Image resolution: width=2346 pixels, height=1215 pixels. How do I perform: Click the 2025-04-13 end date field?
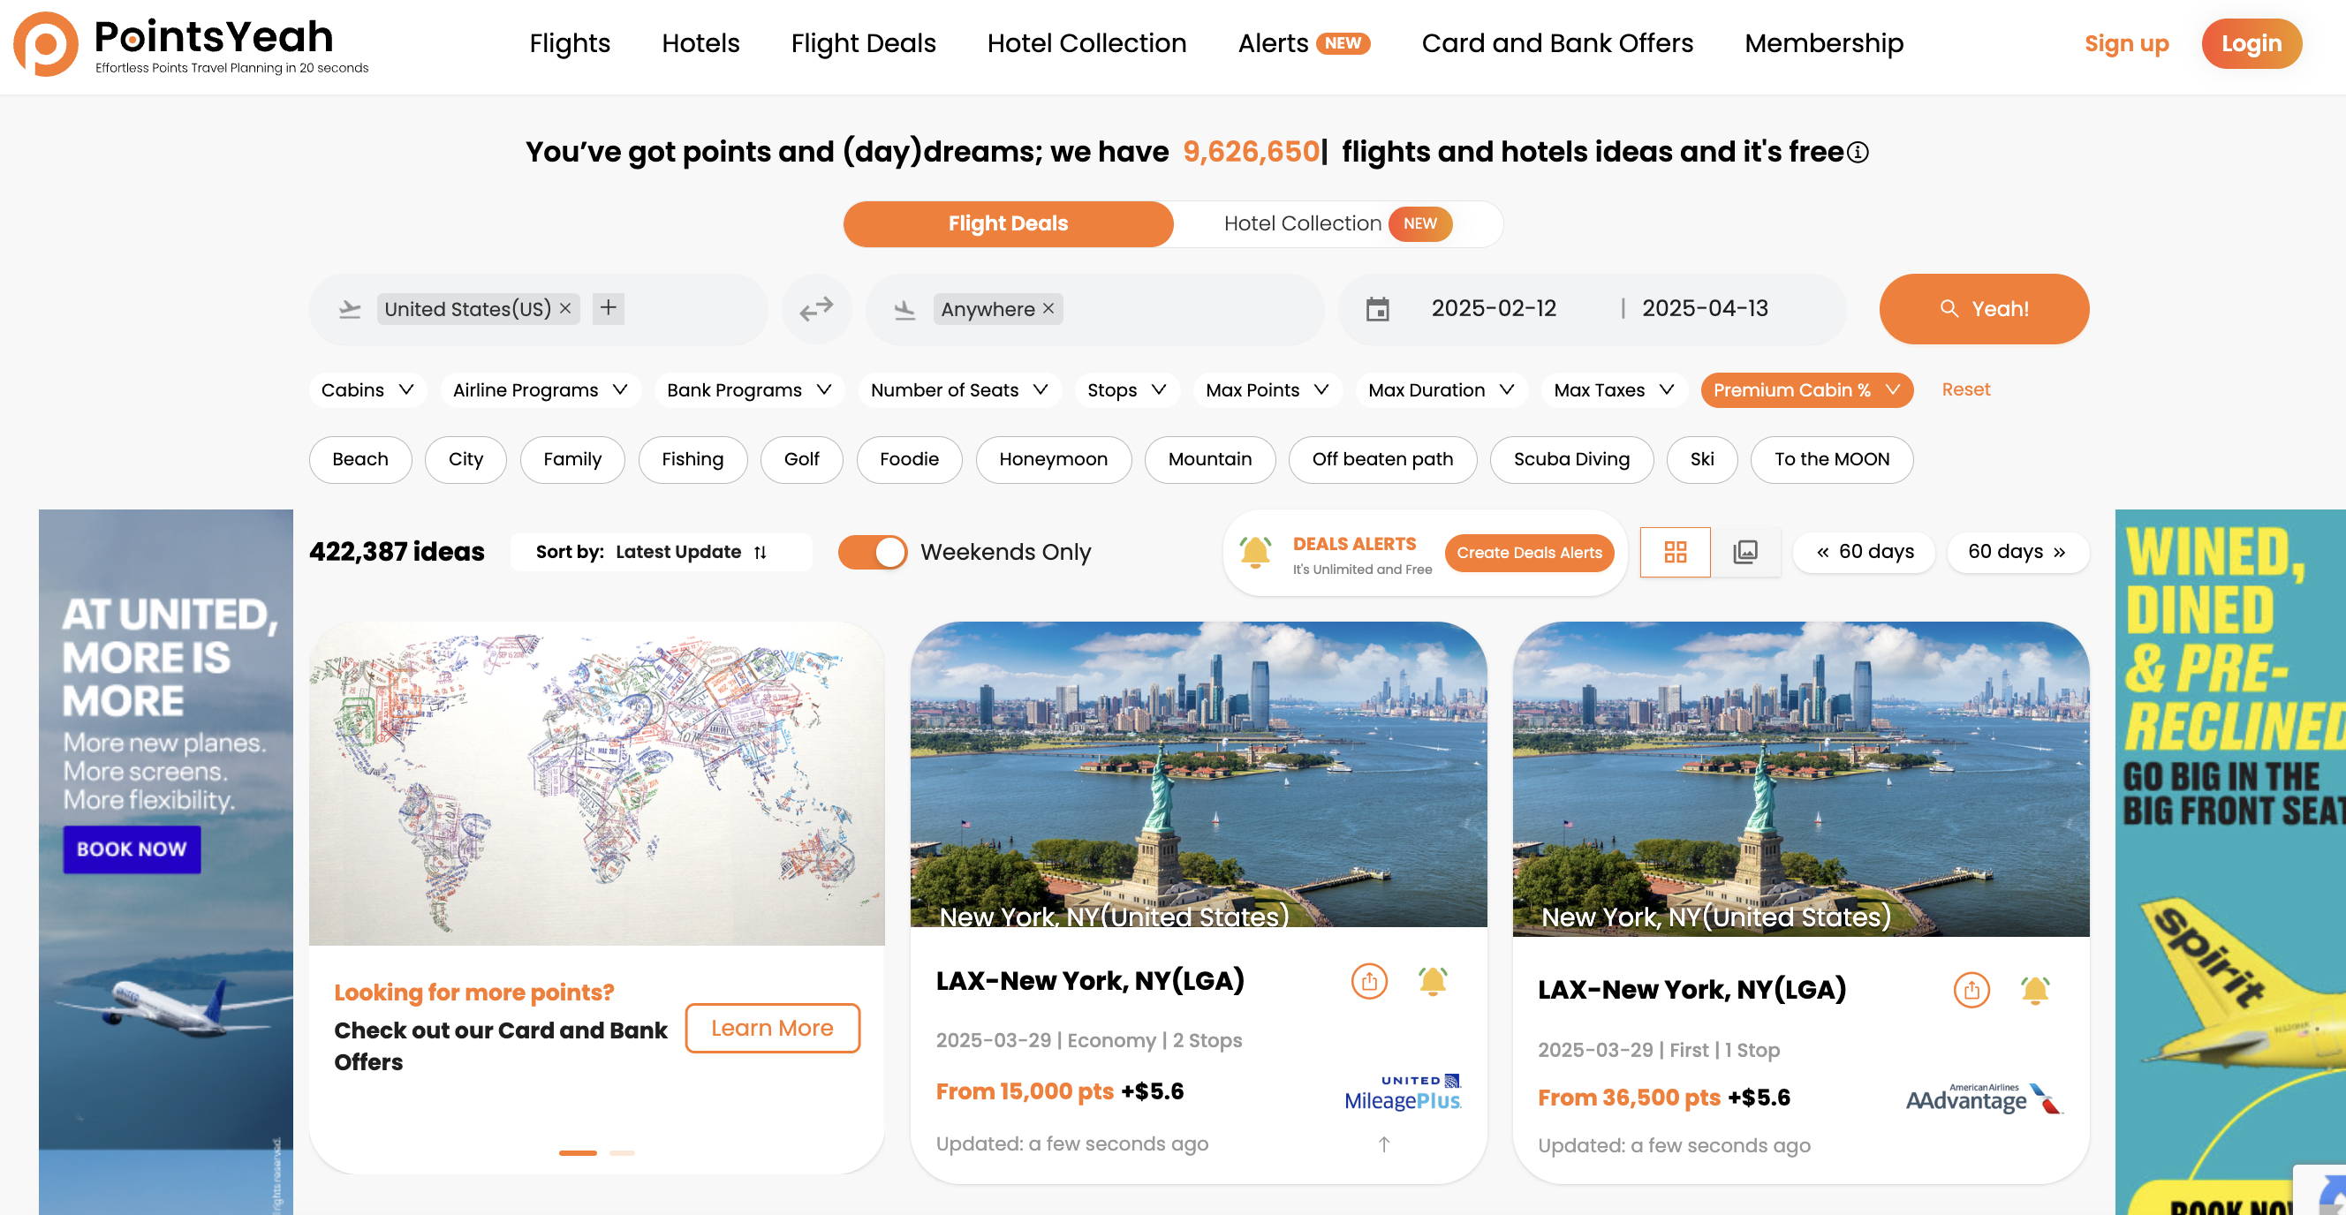tap(1705, 308)
